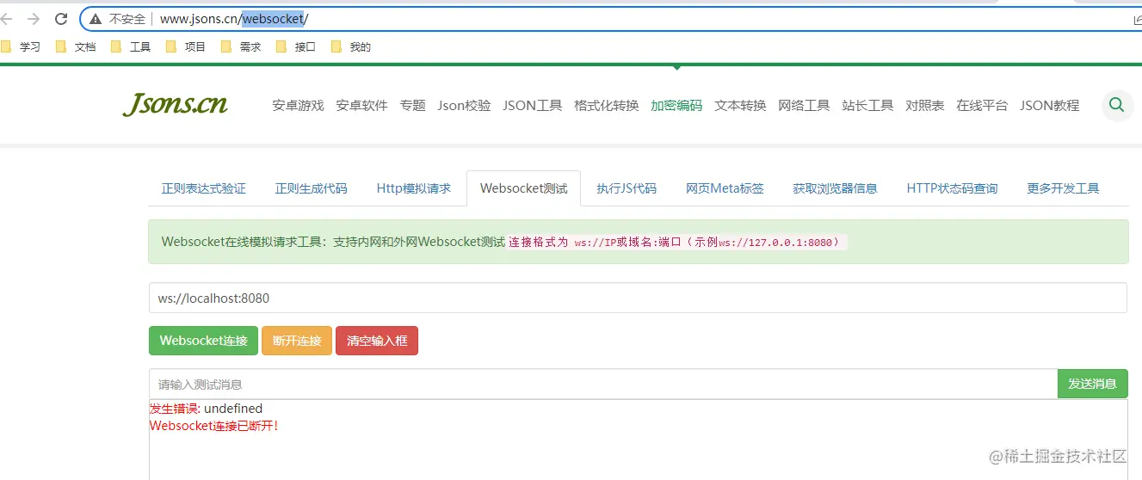The height and width of the screenshot is (480, 1142).
Task: Open the 工具 bookmark folder
Action: click(131, 47)
